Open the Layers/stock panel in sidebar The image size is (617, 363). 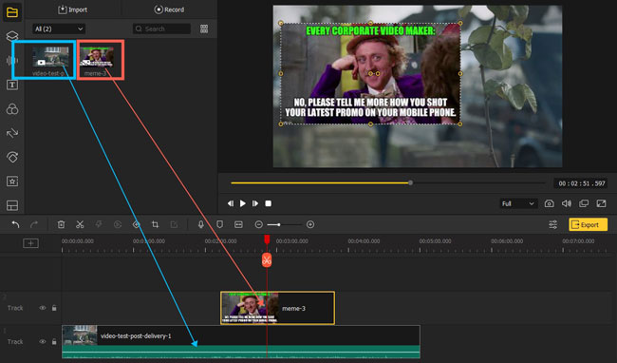tap(12, 36)
